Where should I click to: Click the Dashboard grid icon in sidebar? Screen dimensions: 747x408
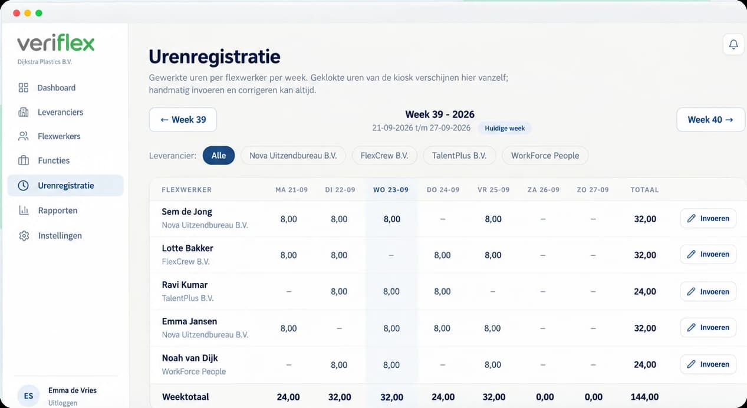pyautogui.click(x=24, y=88)
